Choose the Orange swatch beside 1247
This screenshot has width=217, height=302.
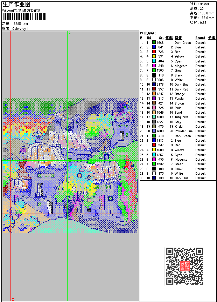(x=154, y=94)
